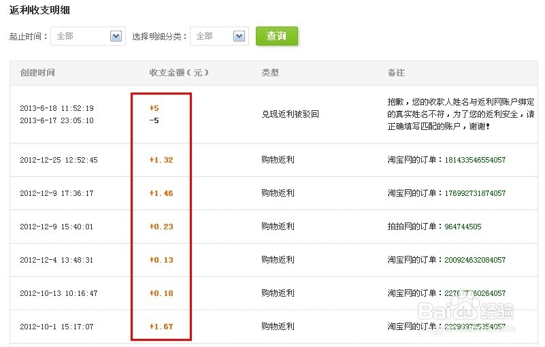This screenshot has width=545, height=347.
Task: Click the 类型 column header
Action: pyautogui.click(x=270, y=73)
